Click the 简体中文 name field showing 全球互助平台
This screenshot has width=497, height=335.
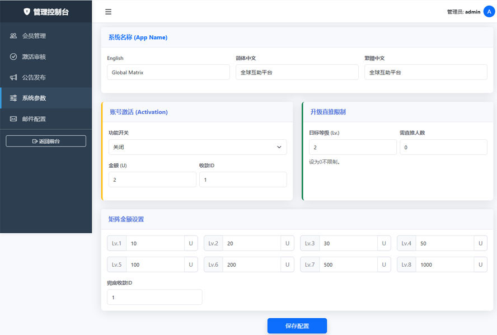tap(297, 72)
